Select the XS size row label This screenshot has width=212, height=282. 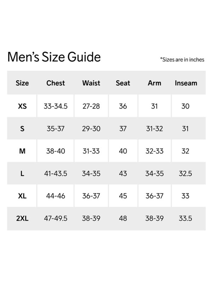coord(22,106)
